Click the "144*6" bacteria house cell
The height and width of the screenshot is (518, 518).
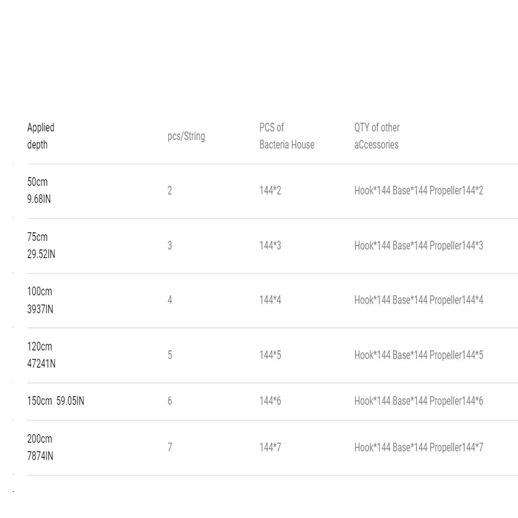coord(270,401)
